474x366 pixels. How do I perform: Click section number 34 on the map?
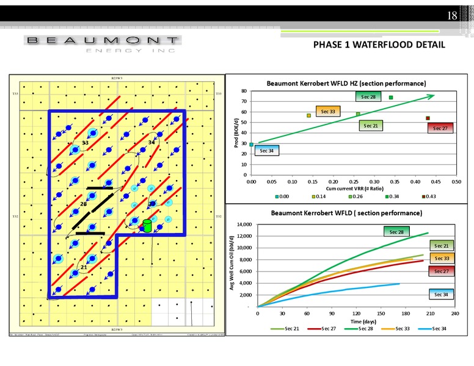click(151, 142)
